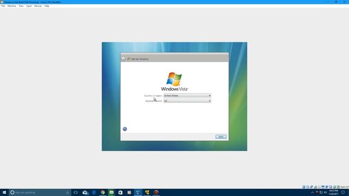Click the Cortana Ask me anything search box
This screenshot has width=349, height=196.
point(40,192)
